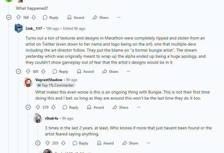Upvote Link__117's comment with 881 points
224x153 pixels.
[x=28, y=72]
